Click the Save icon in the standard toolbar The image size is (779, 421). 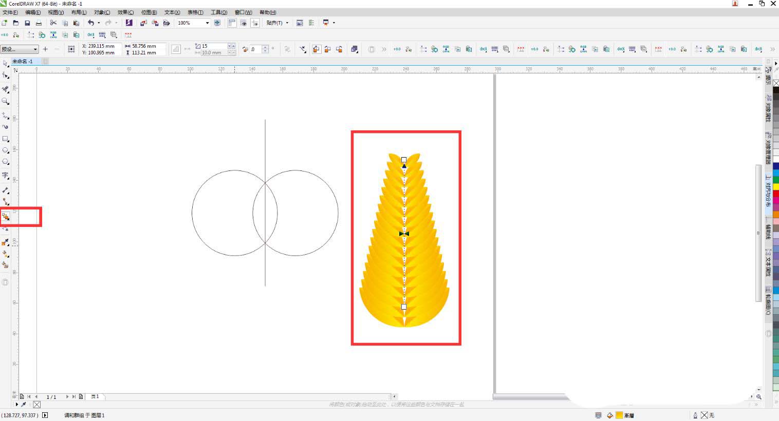[27, 23]
